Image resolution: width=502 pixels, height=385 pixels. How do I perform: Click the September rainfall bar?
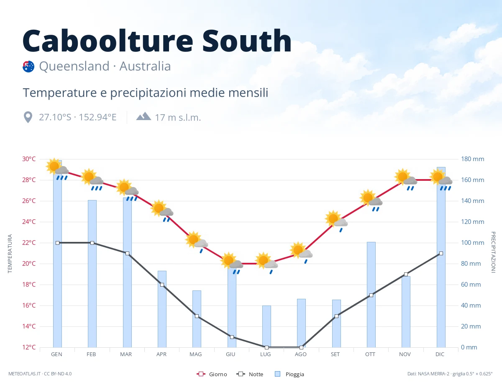click(336, 323)
